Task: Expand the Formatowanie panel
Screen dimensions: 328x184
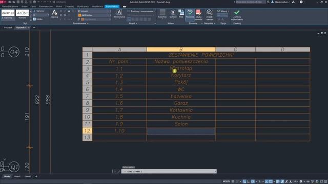Action: [80, 24]
